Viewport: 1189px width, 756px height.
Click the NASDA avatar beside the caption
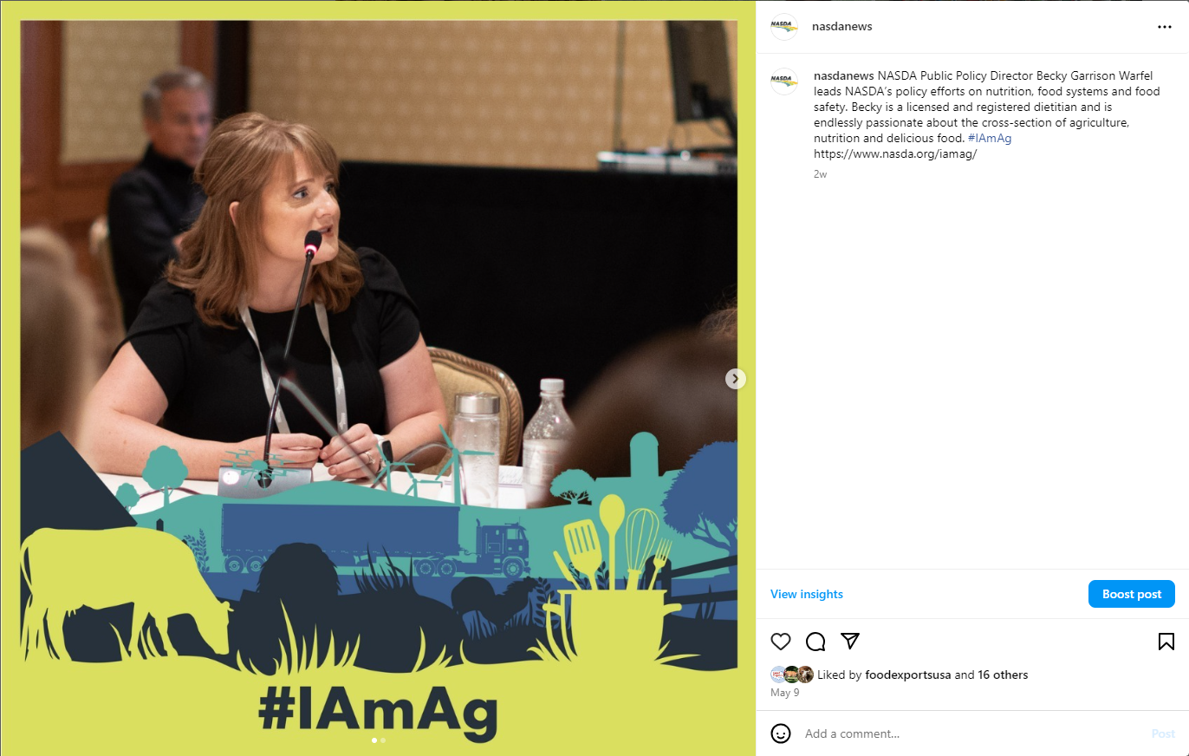coord(784,81)
